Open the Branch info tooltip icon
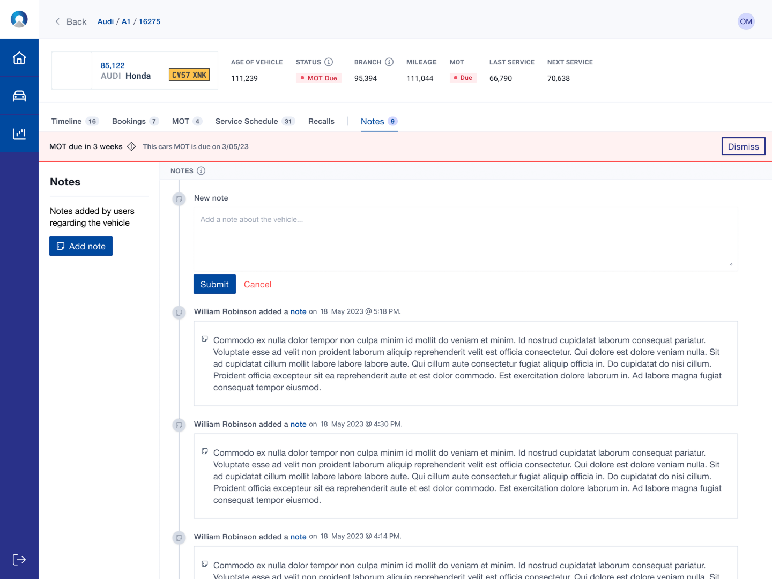Image resolution: width=772 pixels, height=579 pixels. [x=390, y=62]
